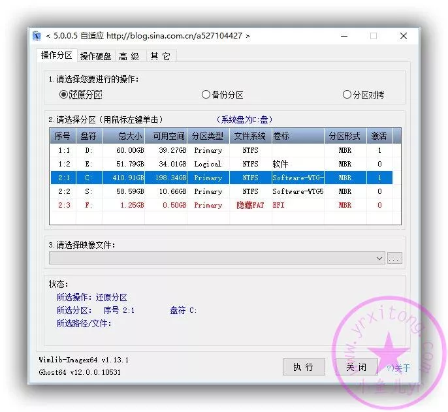Select the 备份分区 radio button
The image size is (448, 412).
(x=206, y=95)
